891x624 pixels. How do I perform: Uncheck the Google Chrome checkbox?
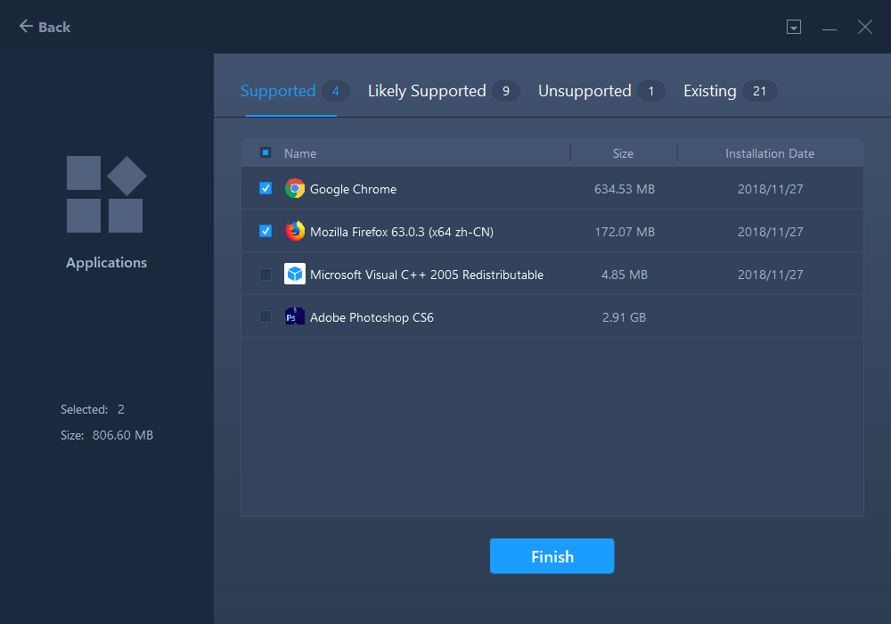point(266,189)
